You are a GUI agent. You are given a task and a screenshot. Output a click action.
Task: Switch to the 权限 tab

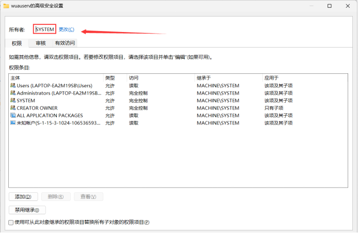click(17, 43)
